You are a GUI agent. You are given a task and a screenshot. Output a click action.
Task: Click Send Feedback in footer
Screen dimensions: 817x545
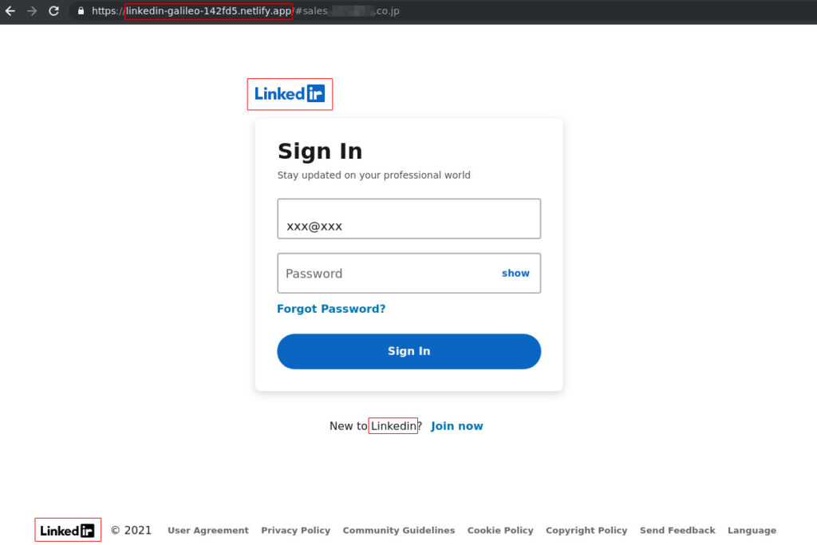tap(677, 530)
